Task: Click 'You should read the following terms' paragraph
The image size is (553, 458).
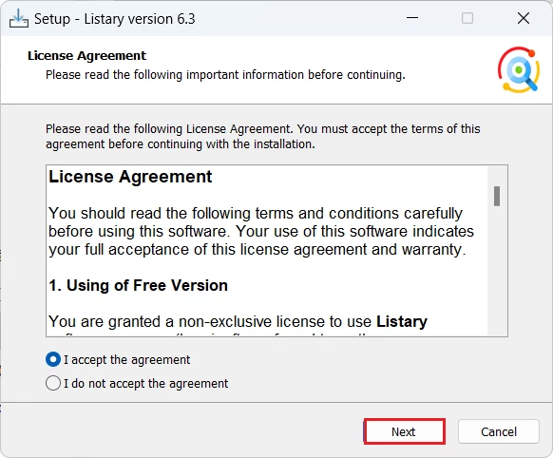Action: click(x=261, y=231)
